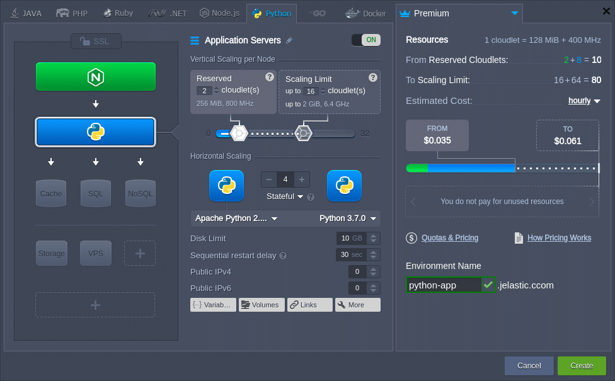This screenshot has height=381, width=615.
Task: Click the Cancel button
Action: 529,366
